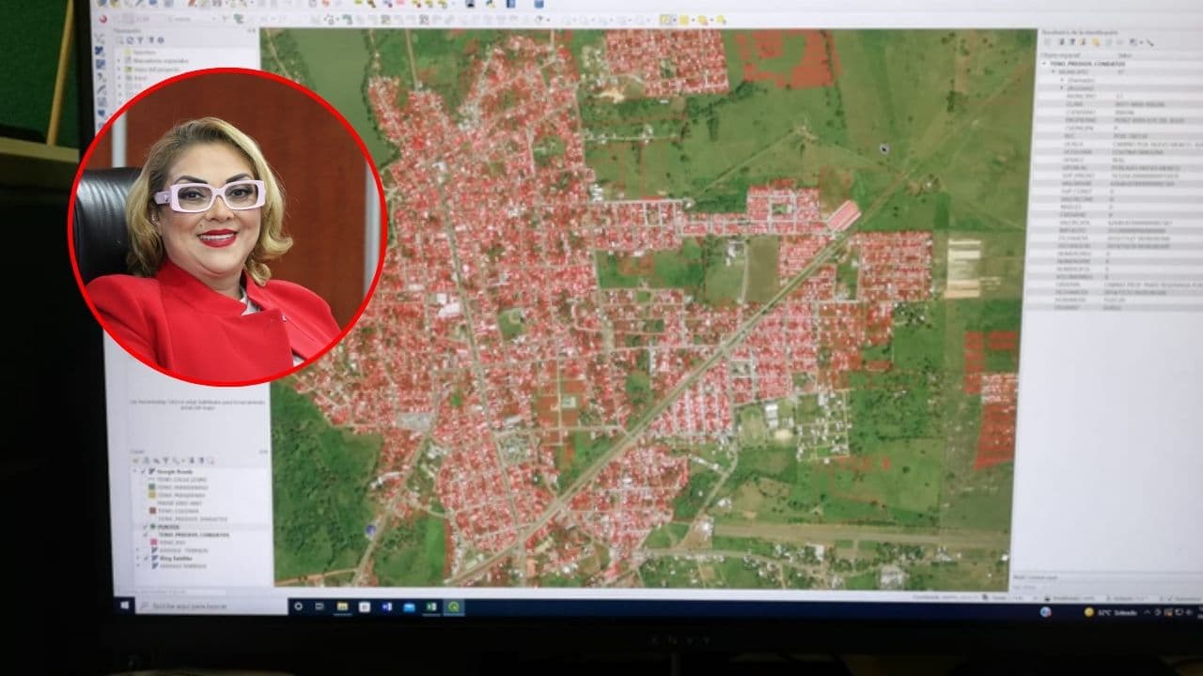Expand the Bing Satellite layer entry
The width and height of the screenshot is (1203, 676).
(137, 559)
